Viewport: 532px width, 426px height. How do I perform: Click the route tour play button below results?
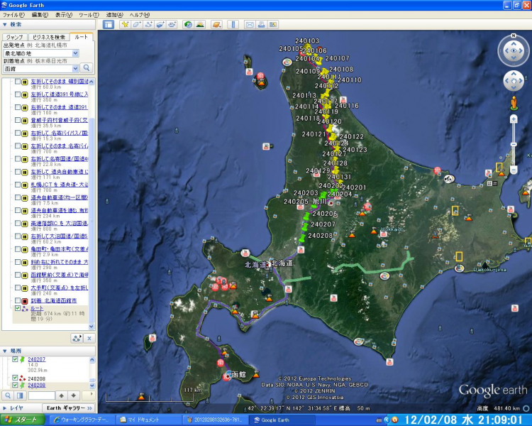point(77,339)
